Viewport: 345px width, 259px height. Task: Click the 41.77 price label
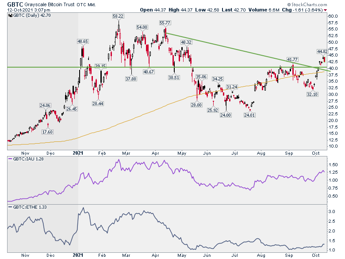click(292, 59)
